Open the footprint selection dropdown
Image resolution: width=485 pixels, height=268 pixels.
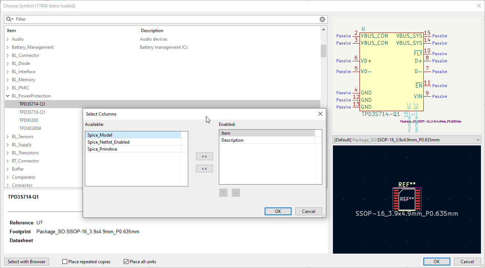point(407,140)
